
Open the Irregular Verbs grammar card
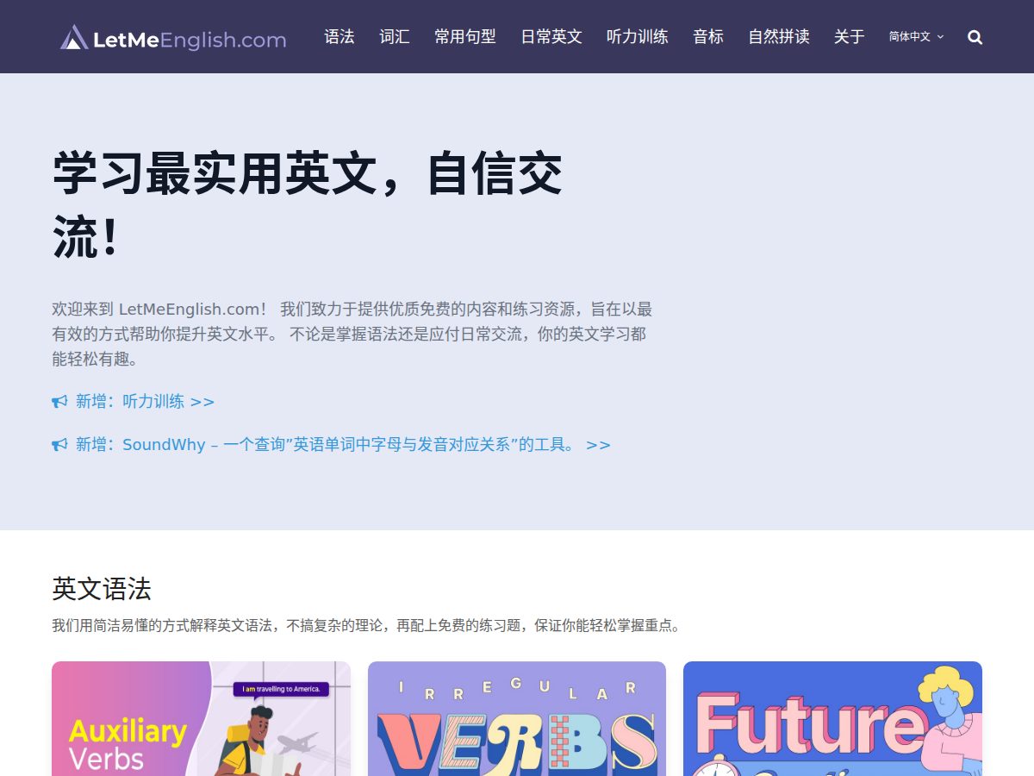coord(517,718)
